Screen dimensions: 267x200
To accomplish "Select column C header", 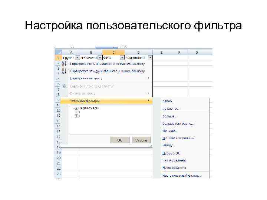I will tap(113, 52).
